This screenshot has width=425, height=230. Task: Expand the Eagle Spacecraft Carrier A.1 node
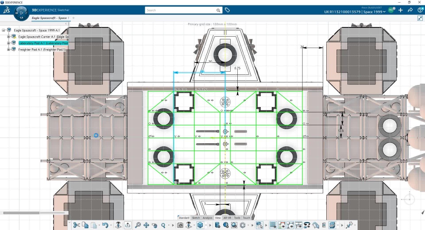8,37
